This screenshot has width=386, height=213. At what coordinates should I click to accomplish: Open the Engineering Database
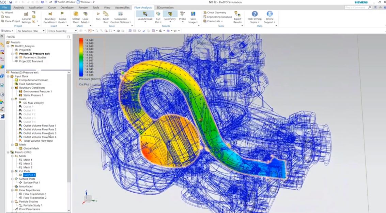[218, 17]
